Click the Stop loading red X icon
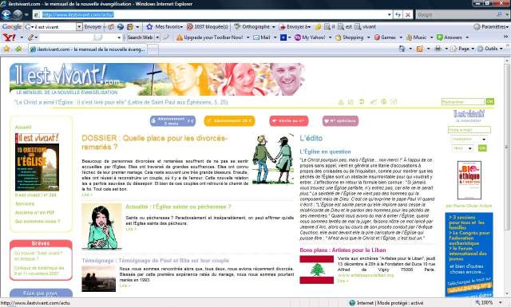 (x=408, y=14)
